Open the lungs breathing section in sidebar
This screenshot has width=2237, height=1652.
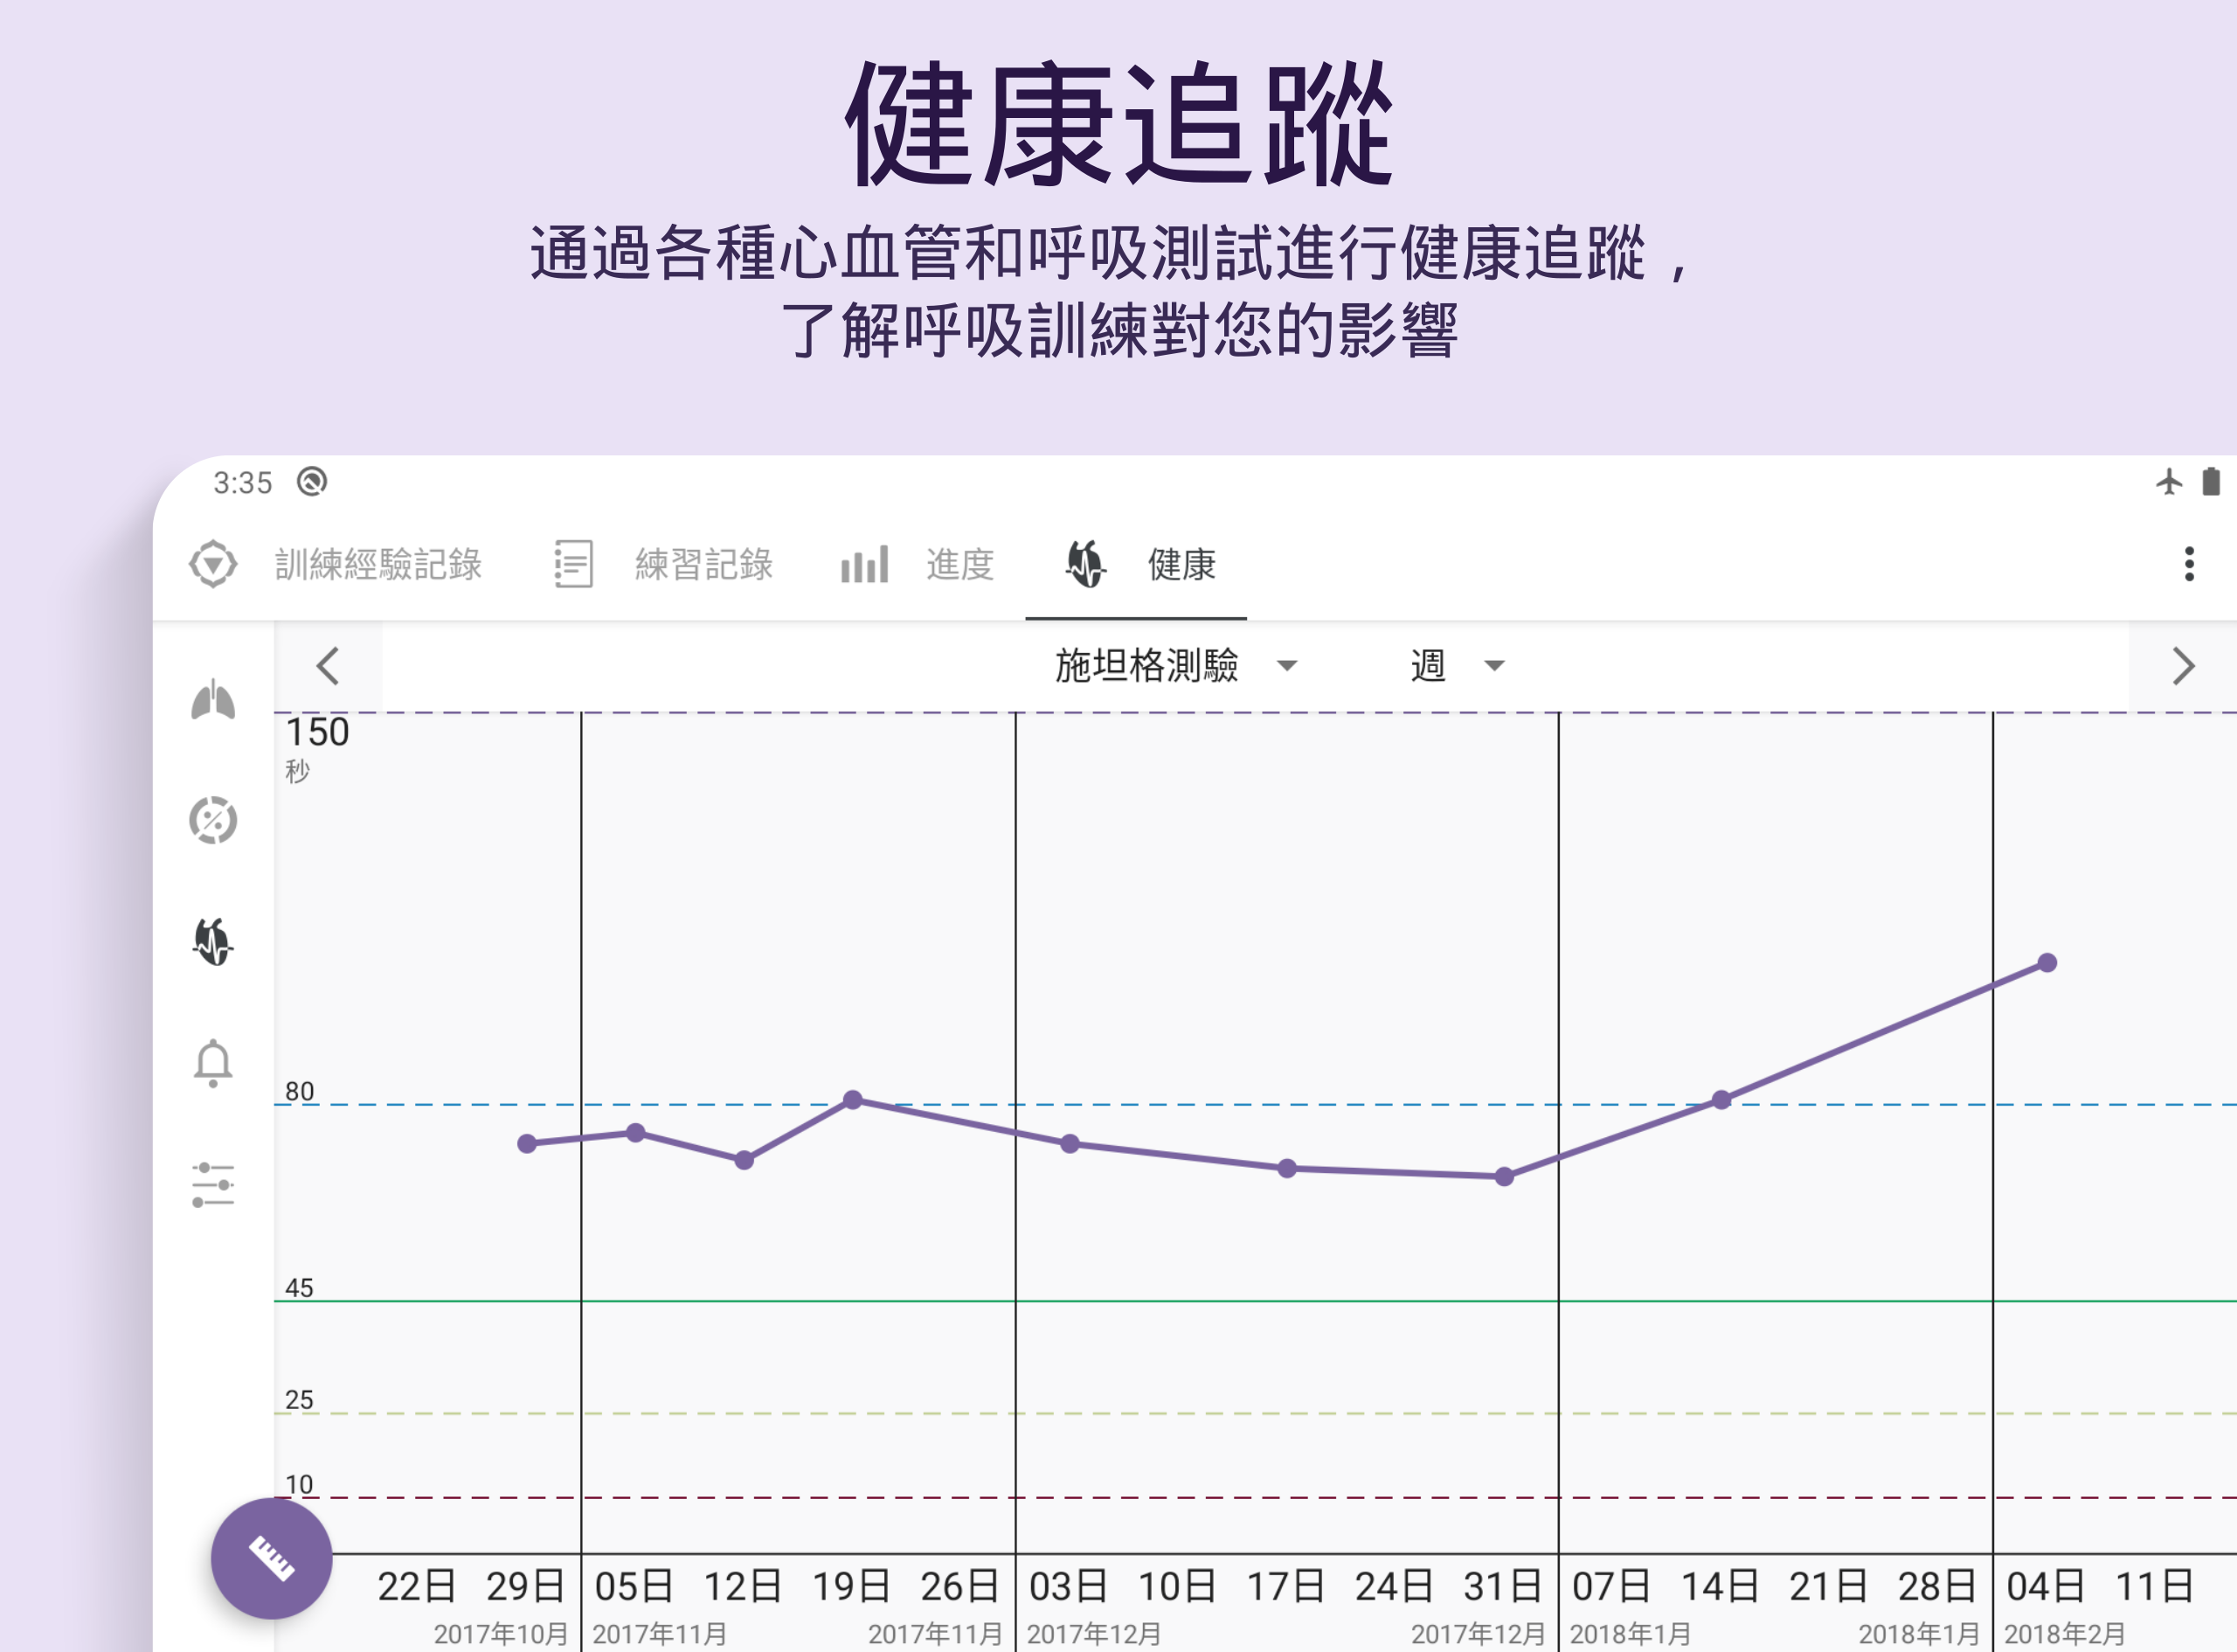[213, 699]
